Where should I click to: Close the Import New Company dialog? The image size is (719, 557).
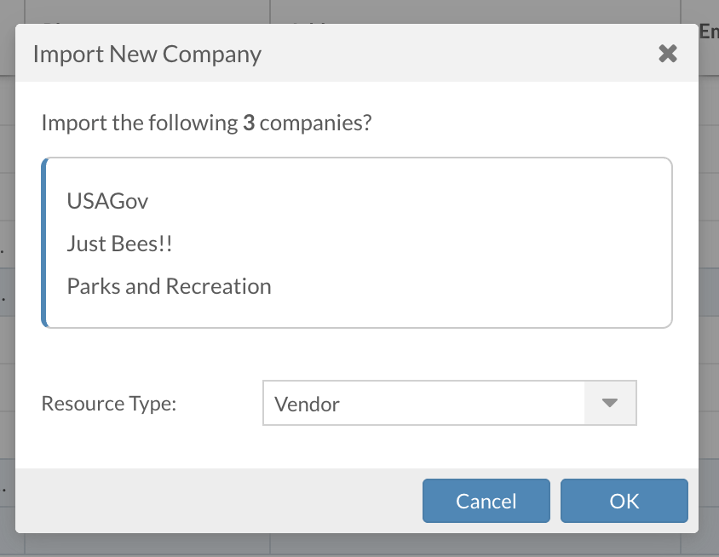668,54
